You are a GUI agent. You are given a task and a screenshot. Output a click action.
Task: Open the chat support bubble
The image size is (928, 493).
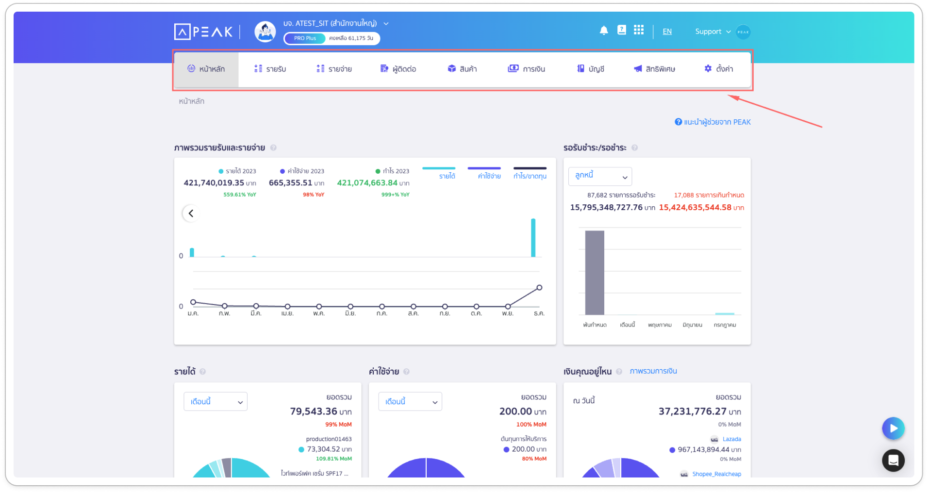(x=893, y=460)
